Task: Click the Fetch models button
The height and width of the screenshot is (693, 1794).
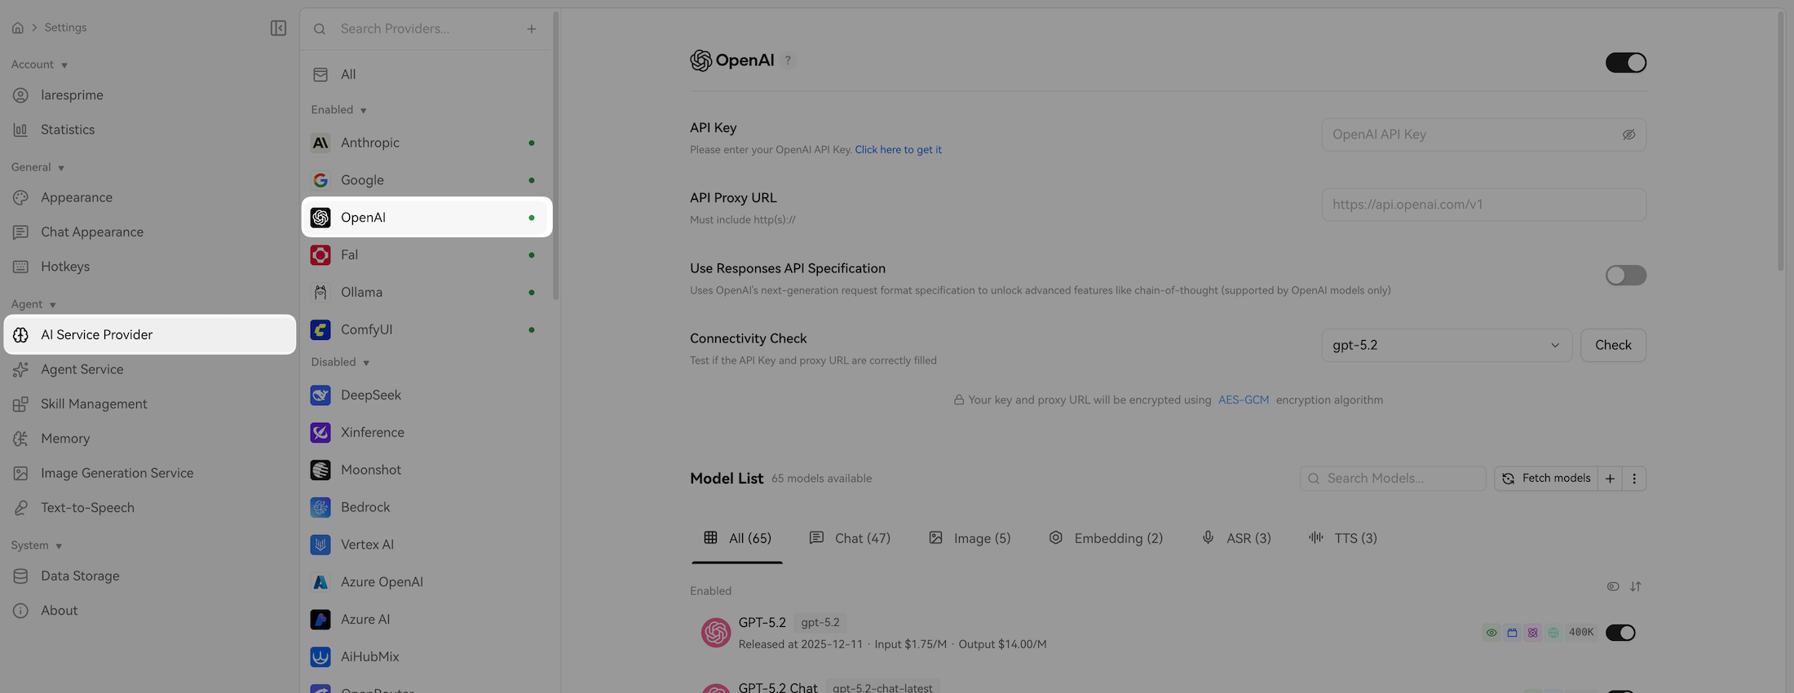Action: tap(1547, 479)
